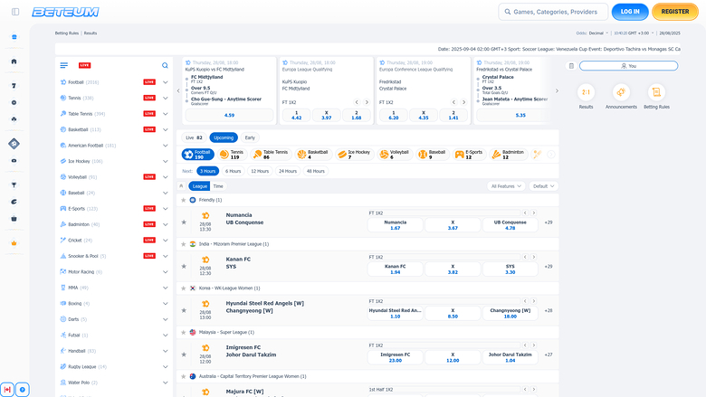Screen dimensions: 706x397
Task: Switch grouping to Time
Action: point(218,186)
